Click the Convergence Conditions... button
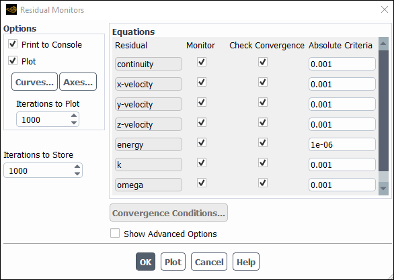Image resolution: width=394 pixels, height=280 pixels. [x=169, y=213]
